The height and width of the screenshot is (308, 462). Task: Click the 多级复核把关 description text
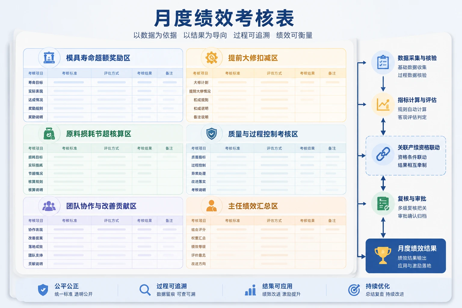412,208
